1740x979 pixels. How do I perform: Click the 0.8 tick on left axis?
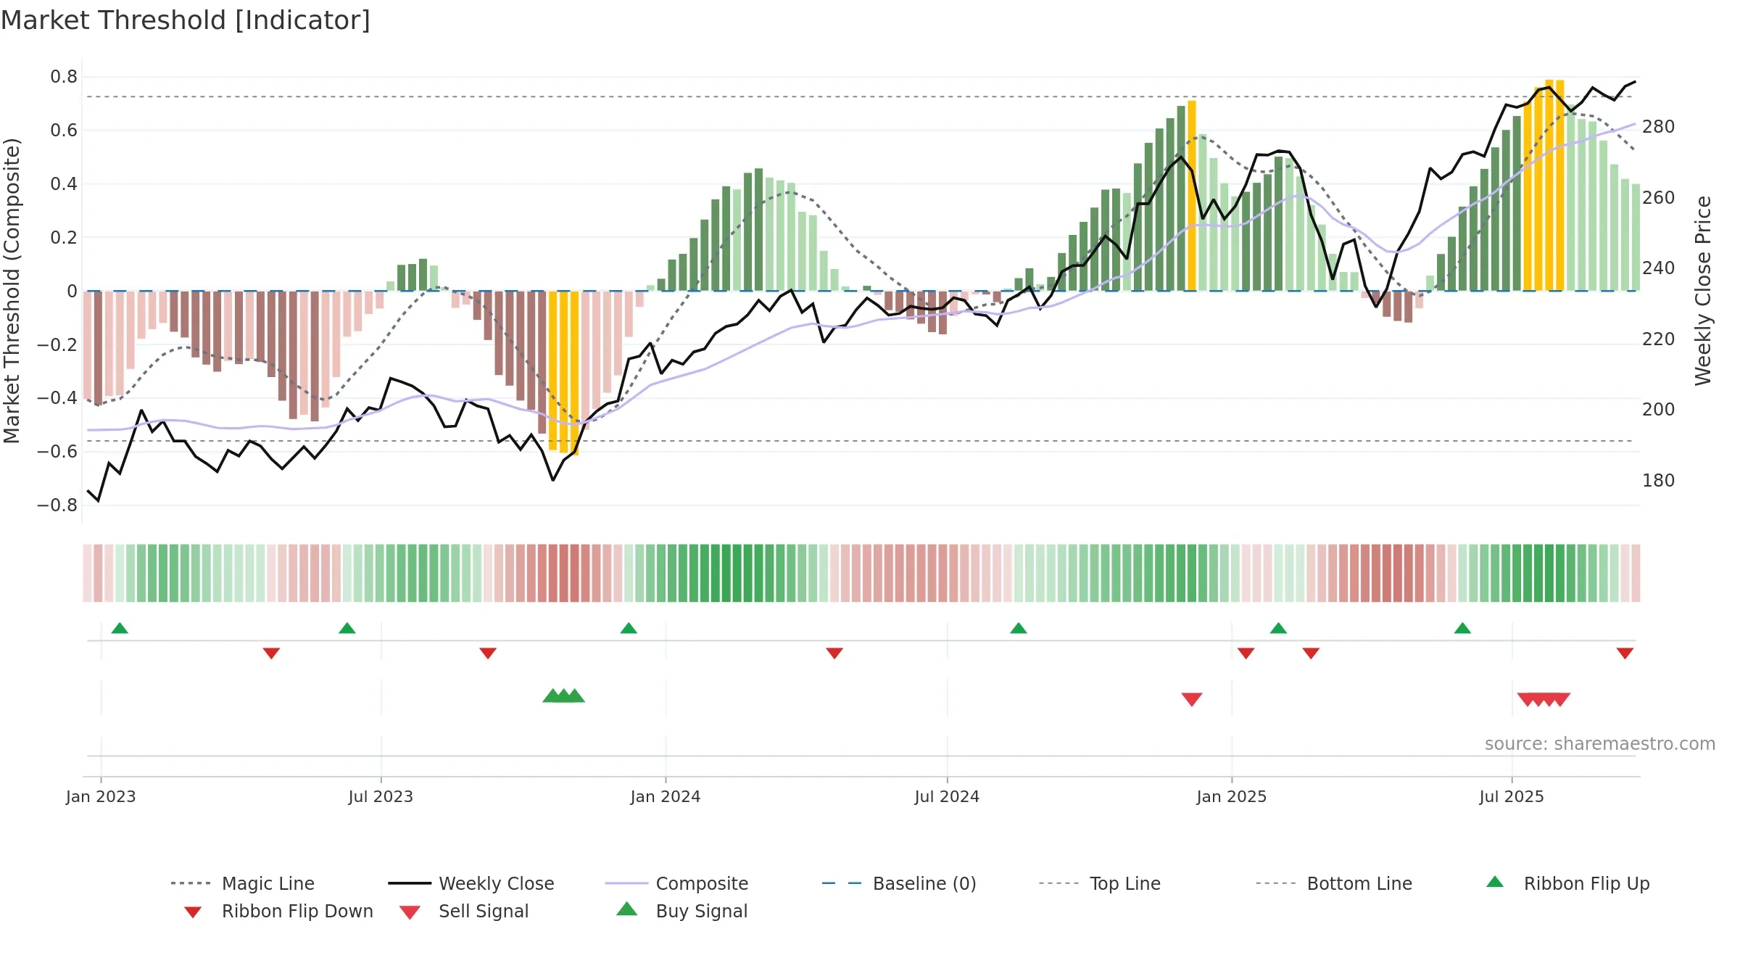[64, 77]
